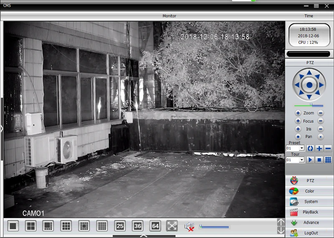Click the PTZ center button
The width and height of the screenshot is (334, 238).
coord(309,85)
